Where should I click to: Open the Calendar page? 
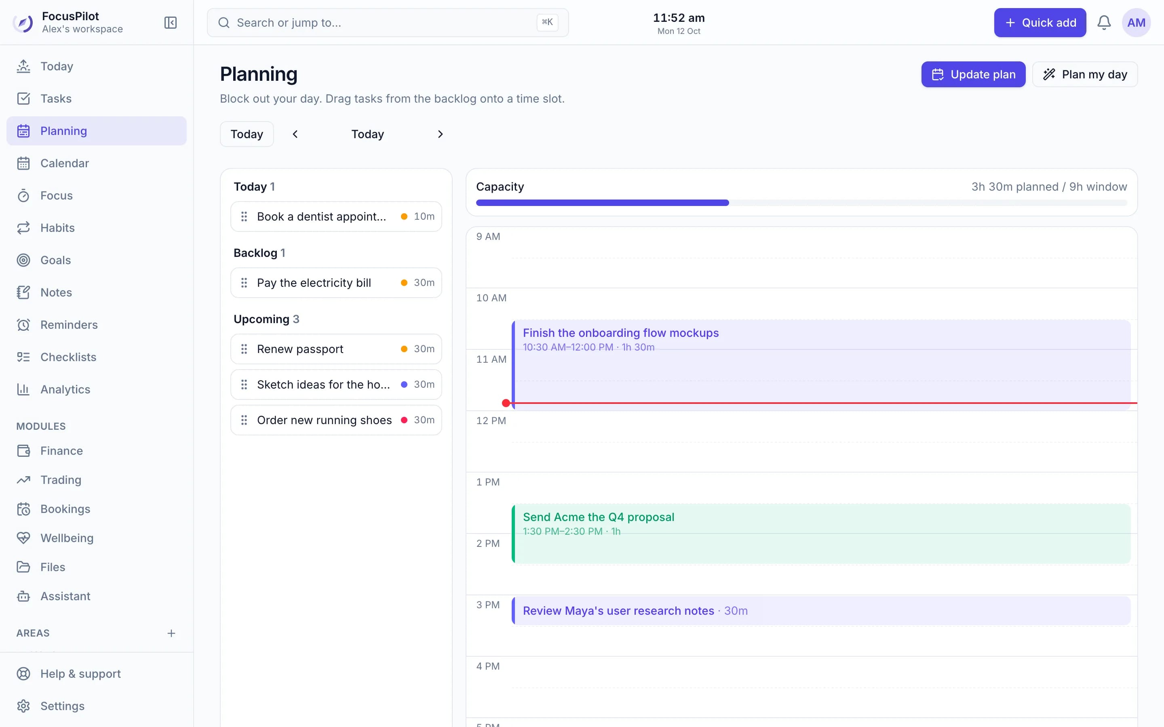click(x=96, y=163)
